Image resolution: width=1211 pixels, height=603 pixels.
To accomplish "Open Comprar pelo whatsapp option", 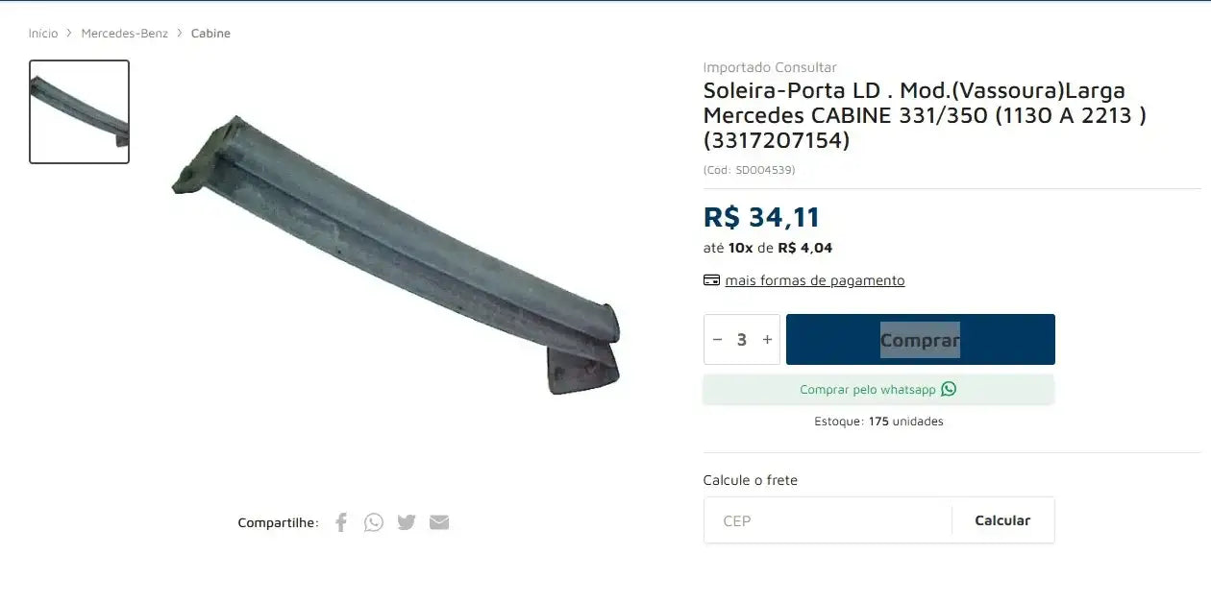I will [x=878, y=389].
